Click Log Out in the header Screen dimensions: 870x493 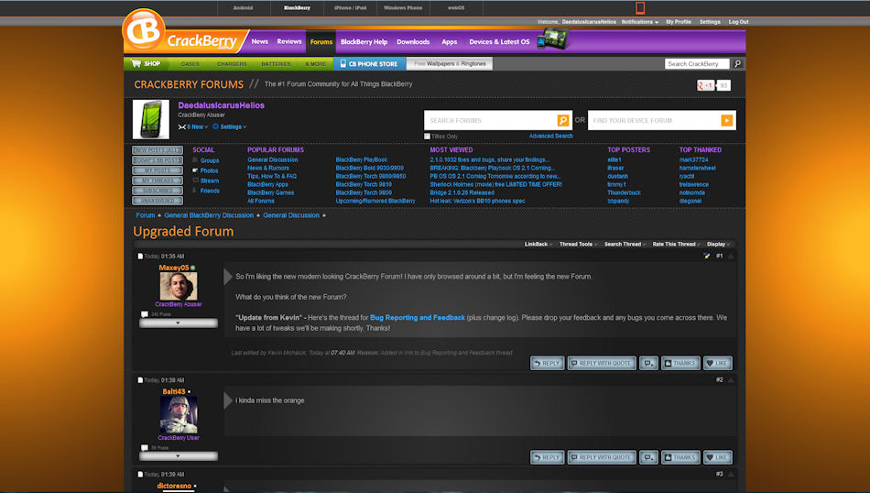[x=738, y=22]
